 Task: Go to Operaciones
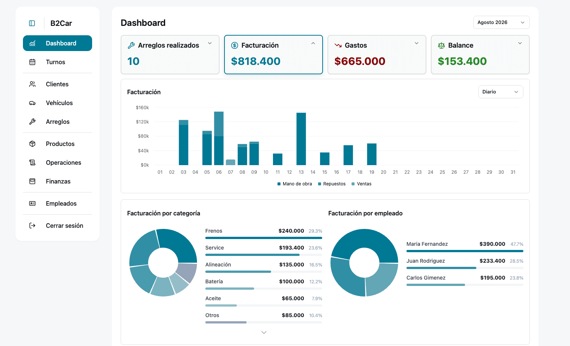coord(58,162)
